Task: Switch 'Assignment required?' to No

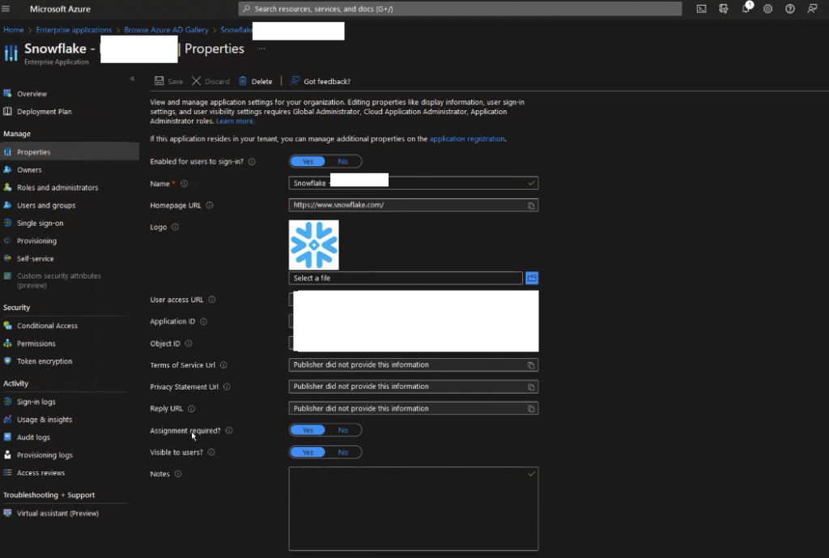Action: coord(343,430)
